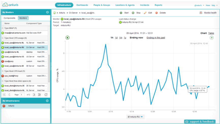Screen dimensions: 220x124
Task: Collapse the Type Host CPU usage group
Action: (x=3, y=38)
